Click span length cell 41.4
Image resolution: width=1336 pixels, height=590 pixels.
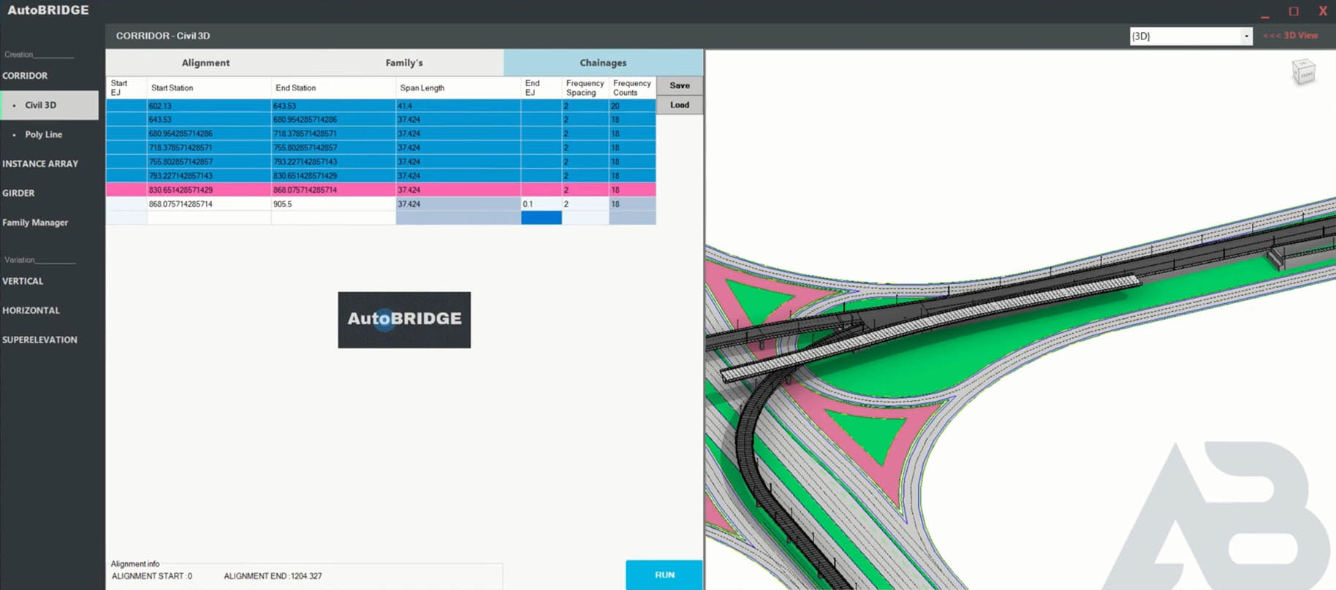(458, 106)
